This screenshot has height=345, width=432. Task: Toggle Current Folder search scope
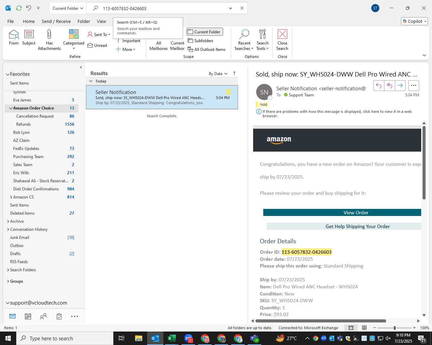205,32
